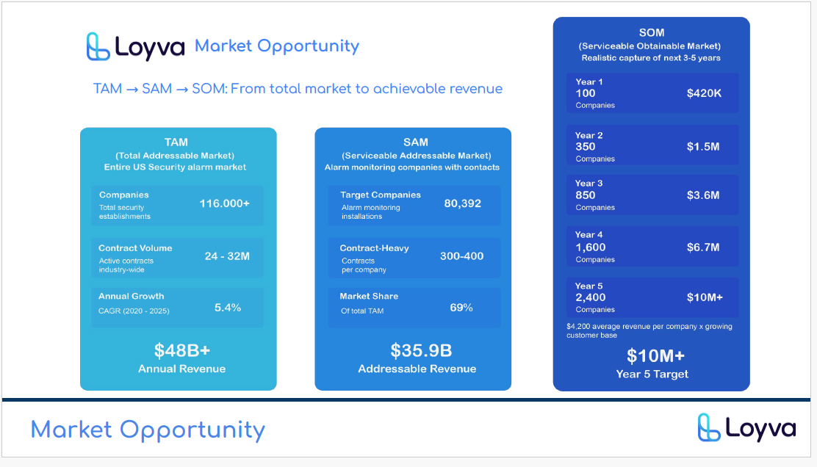
Task: Click the '$6.7M' revenue value
Action: point(703,247)
